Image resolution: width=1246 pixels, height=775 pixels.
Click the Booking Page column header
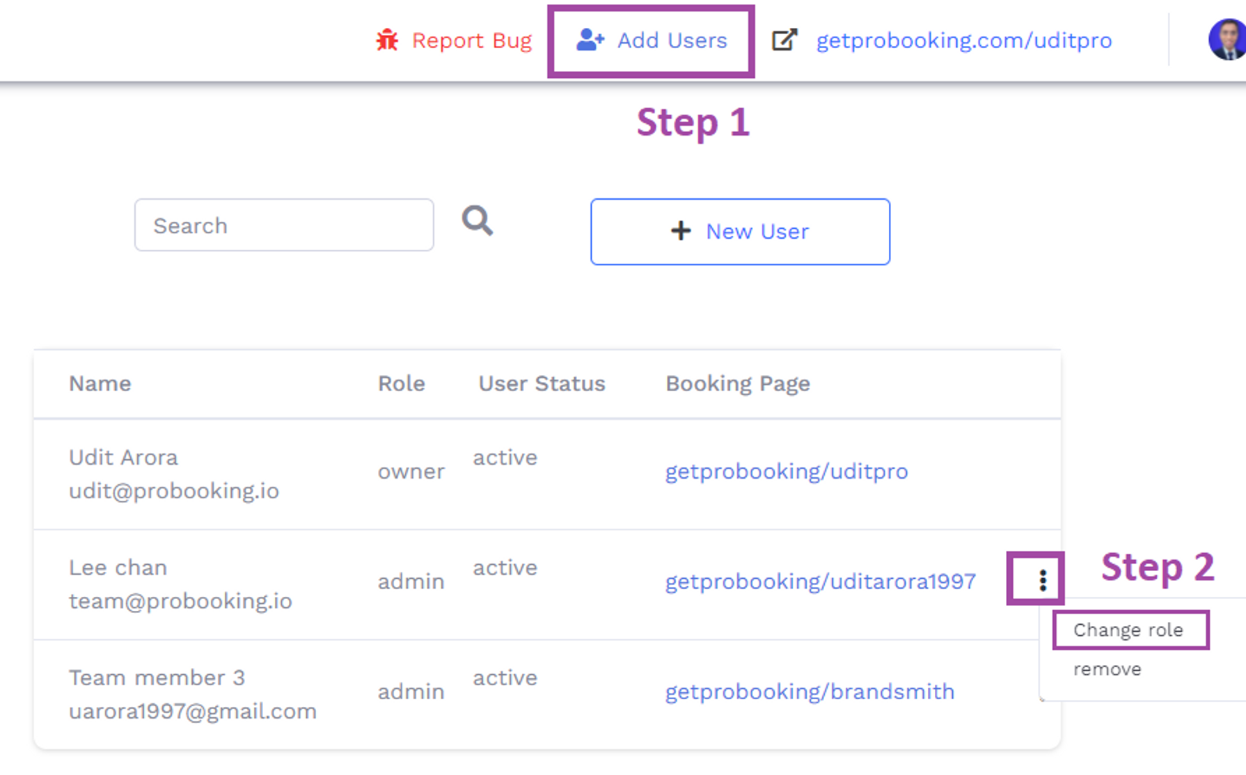(x=738, y=383)
